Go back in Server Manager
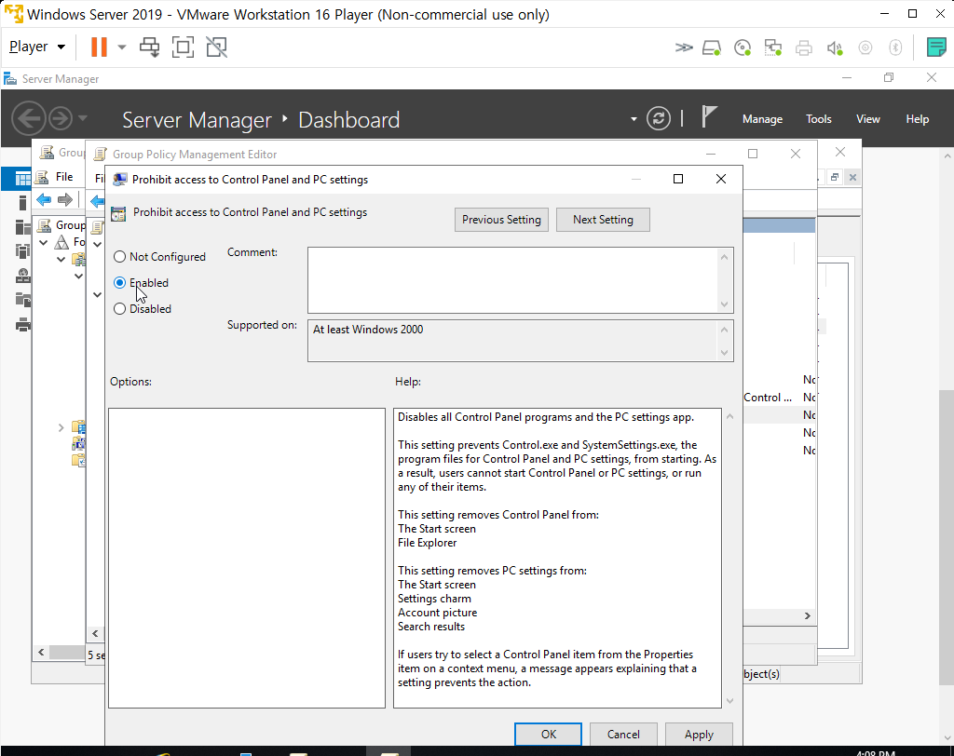The image size is (954, 756). pyautogui.click(x=29, y=118)
